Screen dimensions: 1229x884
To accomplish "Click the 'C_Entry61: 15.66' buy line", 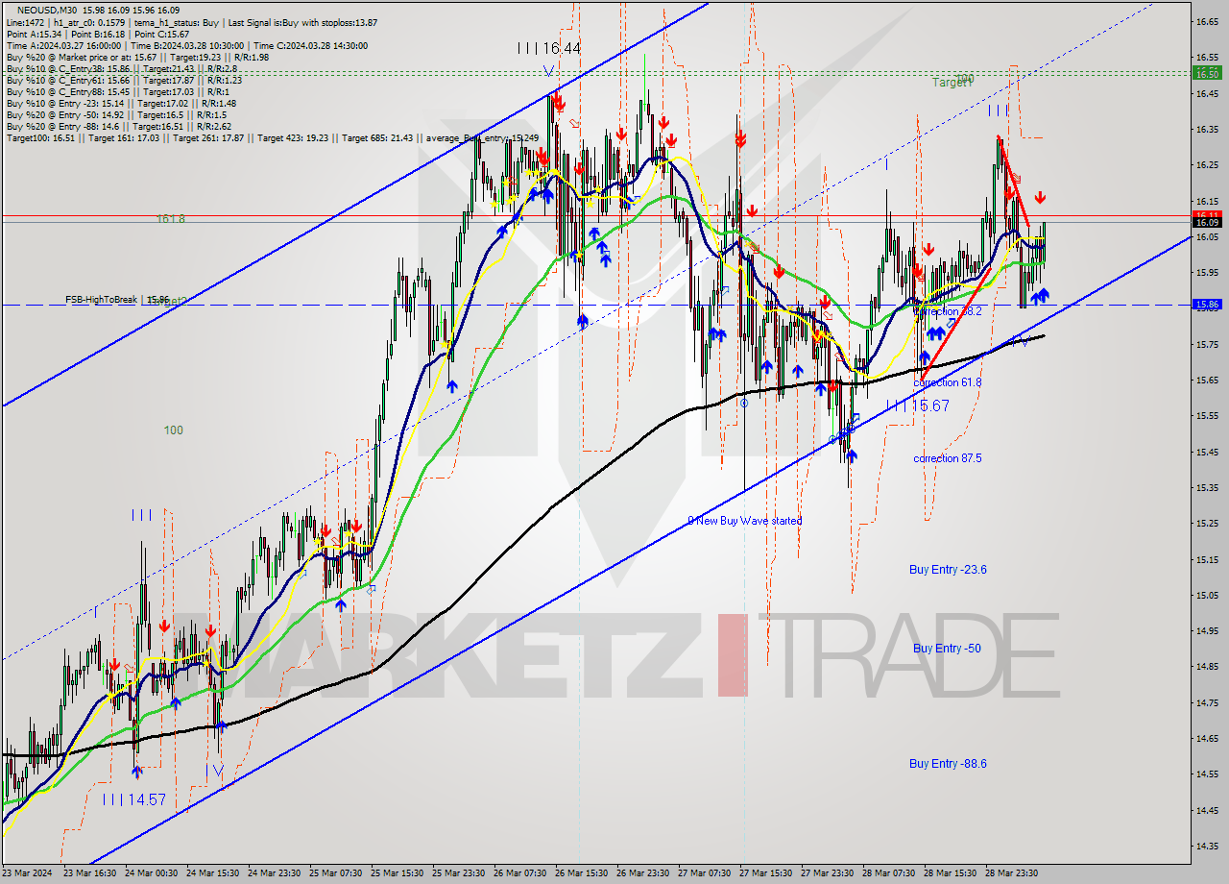I will coord(124,80).
